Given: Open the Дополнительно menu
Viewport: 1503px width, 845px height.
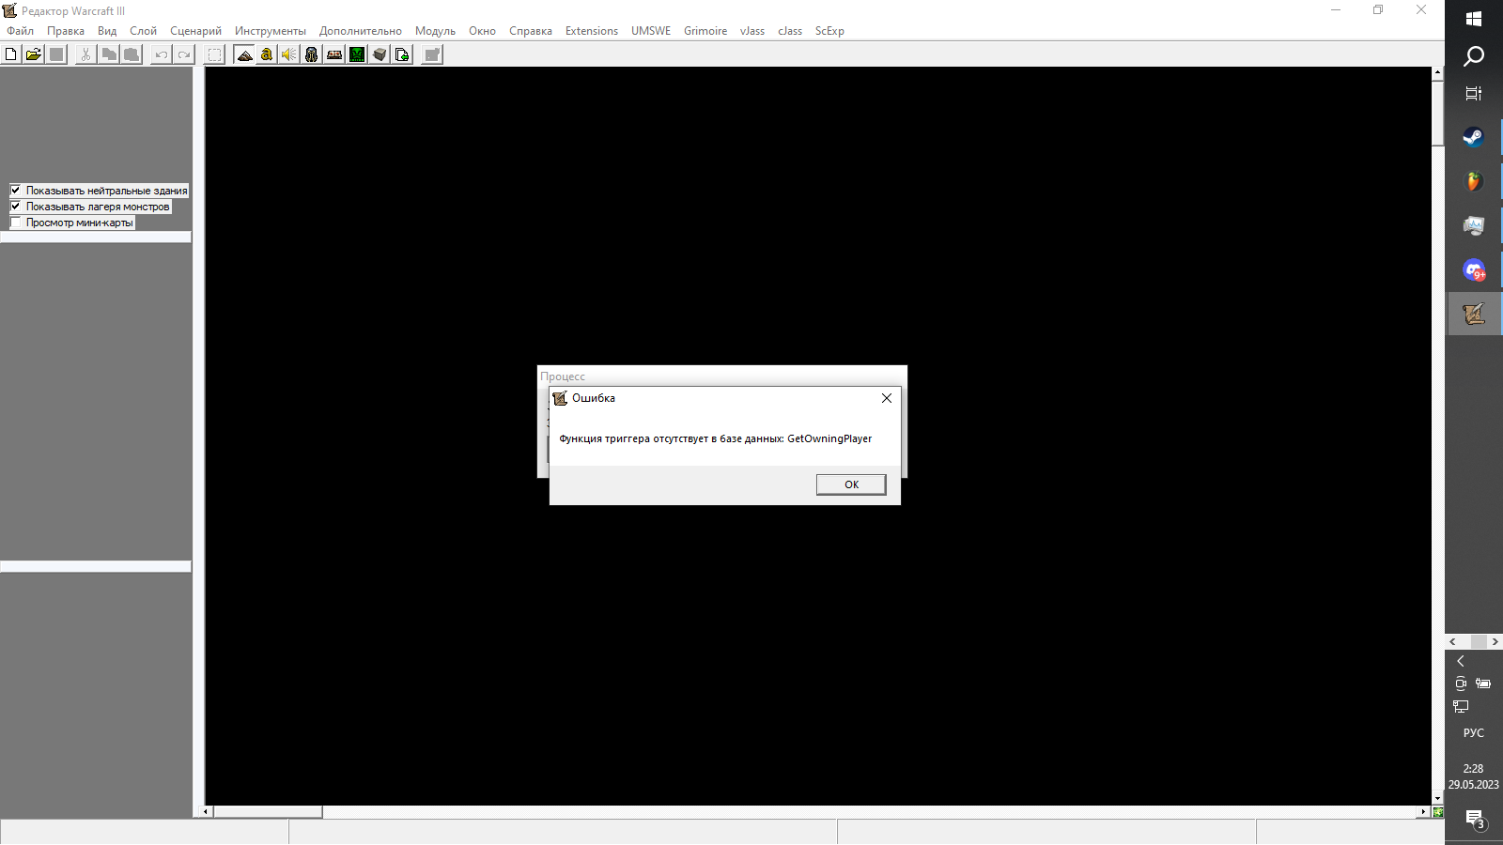Looking at the screenshot, I should (x=361, y=31).
